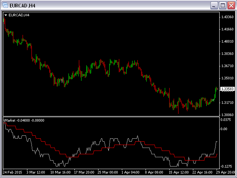Screen dimensions: 237x178
Task: Click the 29 Apr 20:00 time label
Action: click(x=225, y=172)
